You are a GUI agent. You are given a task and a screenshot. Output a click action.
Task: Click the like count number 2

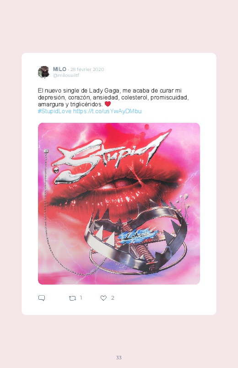(113, 298)
